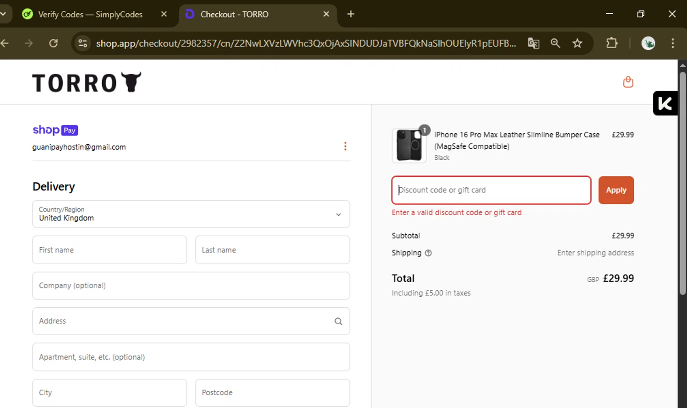The height and width of the screenshot is (408, 687).
Task: Click the Subtotal label
Action: (x=406, y=236)
